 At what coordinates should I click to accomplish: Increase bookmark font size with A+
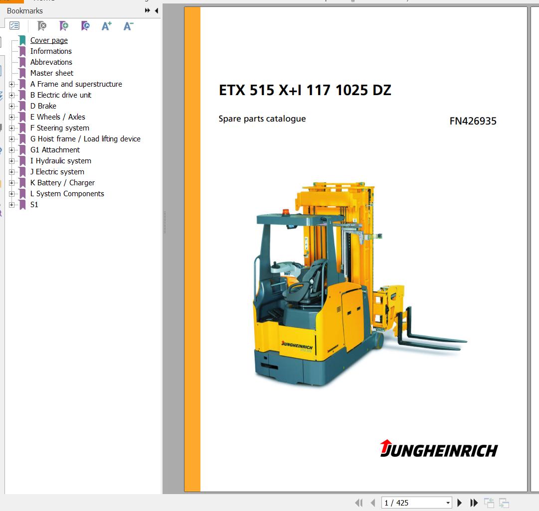tap(106, 26)
